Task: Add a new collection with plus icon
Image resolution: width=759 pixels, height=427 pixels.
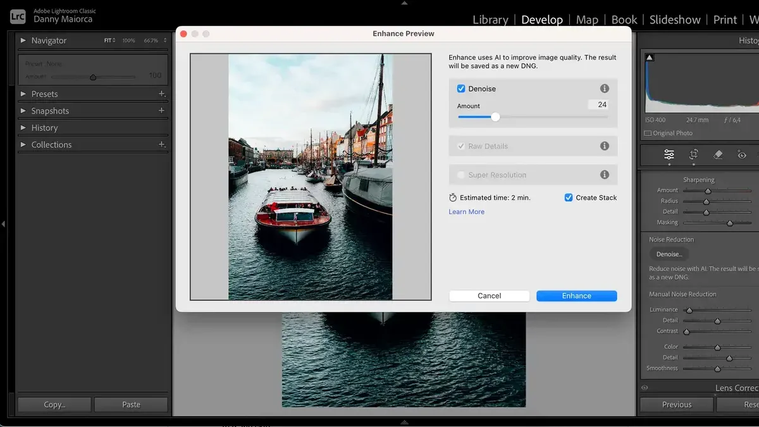Action: pyautogui.click(x=161, y=144)
